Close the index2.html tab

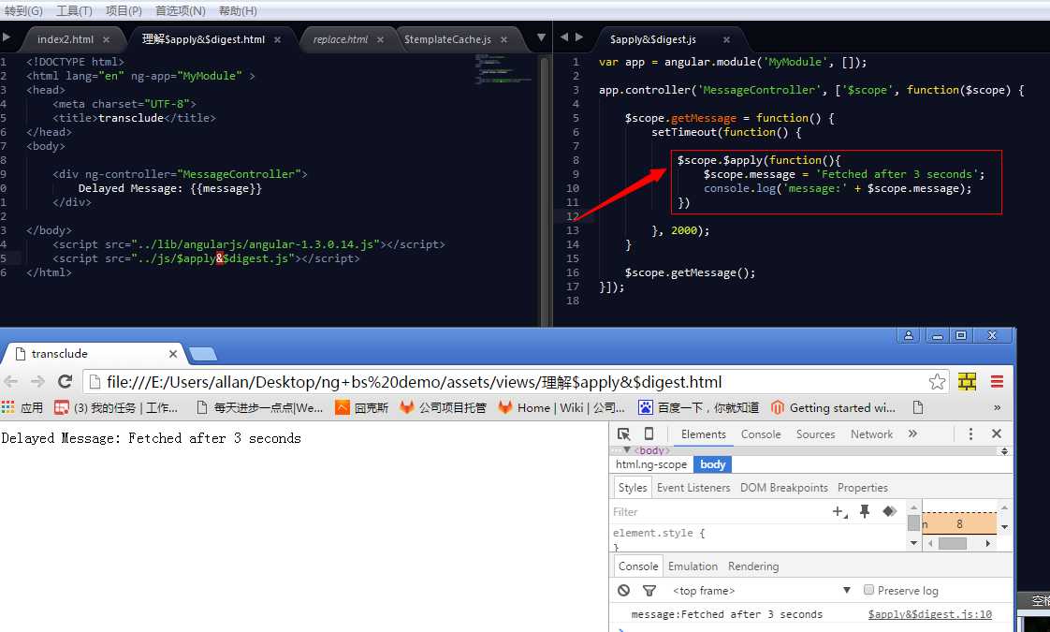(106, 40)
